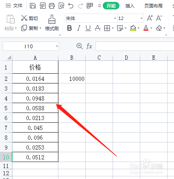
Task: Apply yellow fill color
Action: pos(133,28)
